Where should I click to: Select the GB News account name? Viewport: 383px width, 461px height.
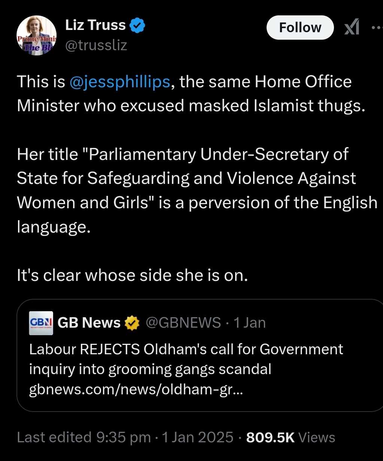89,322
